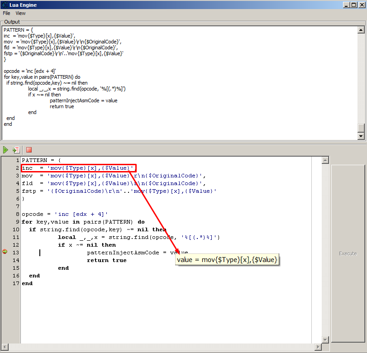The image size is (367, 353).
Task: Minimize the Lua Engine window
Action: point(346,5)
